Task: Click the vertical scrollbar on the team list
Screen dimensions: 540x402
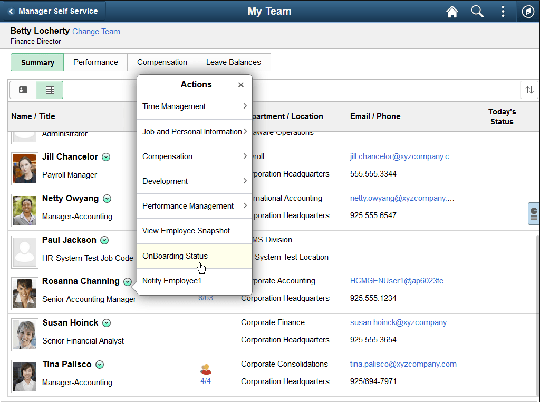Action: (537, 316)
